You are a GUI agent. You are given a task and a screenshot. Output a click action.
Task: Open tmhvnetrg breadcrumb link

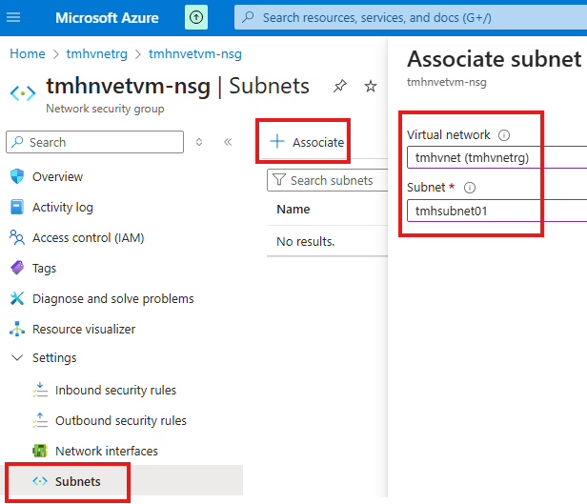[97, 54]
